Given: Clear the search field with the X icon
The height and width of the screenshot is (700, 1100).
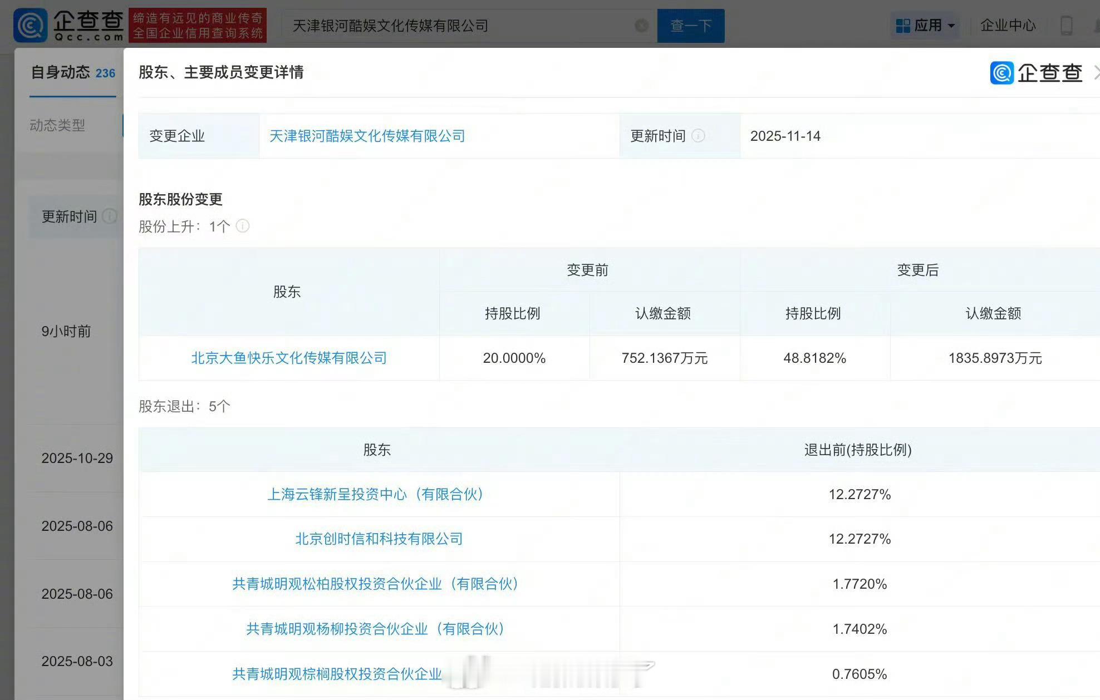Looking at the screenshot, I should tap(641, 26).
